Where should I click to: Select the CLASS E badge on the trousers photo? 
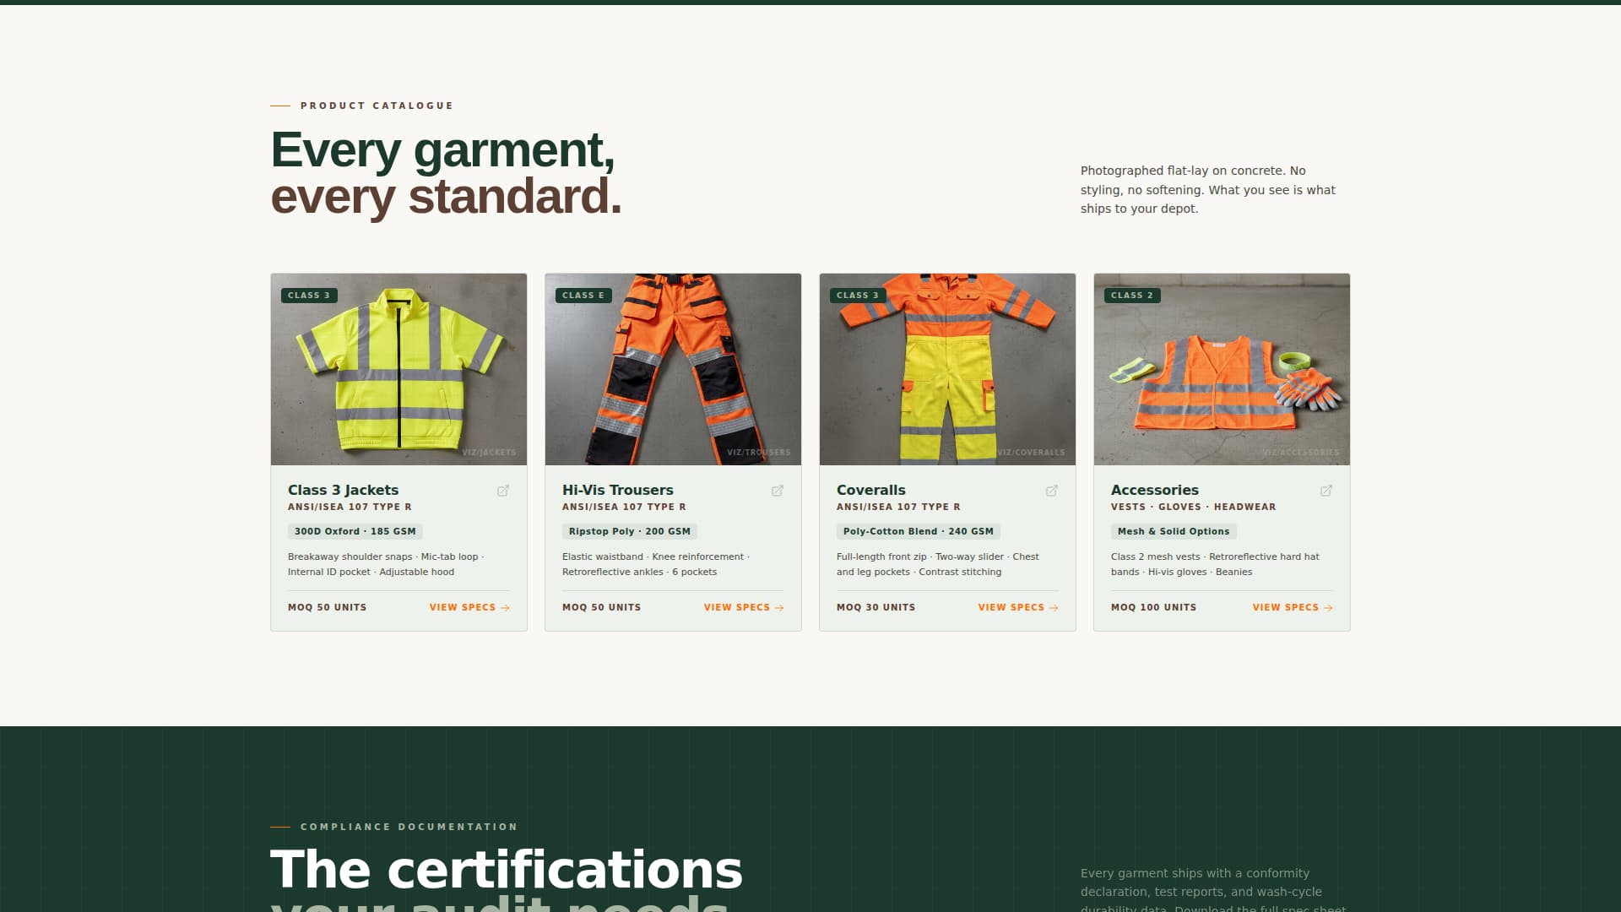click(583, 295)
